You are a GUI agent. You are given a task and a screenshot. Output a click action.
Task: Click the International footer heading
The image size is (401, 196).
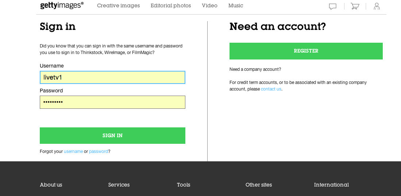tap(331, 185)
